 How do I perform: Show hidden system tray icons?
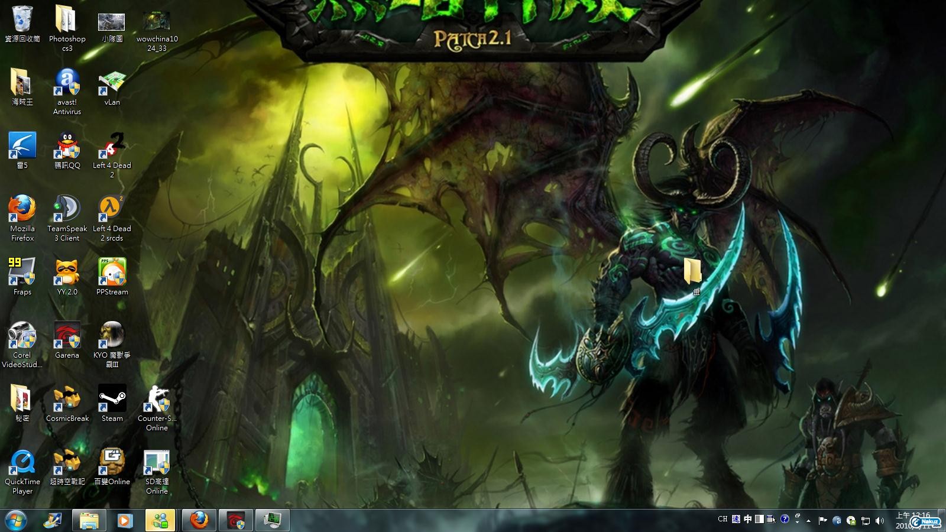pos(809,521)
